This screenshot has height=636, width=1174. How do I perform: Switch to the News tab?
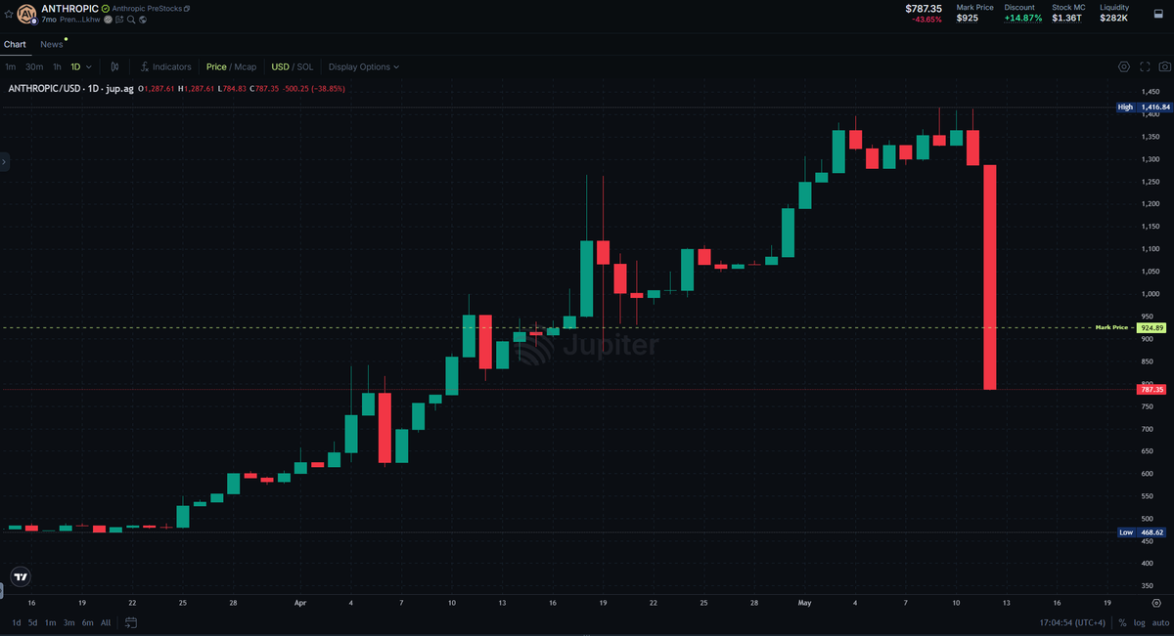click(51, 44)
